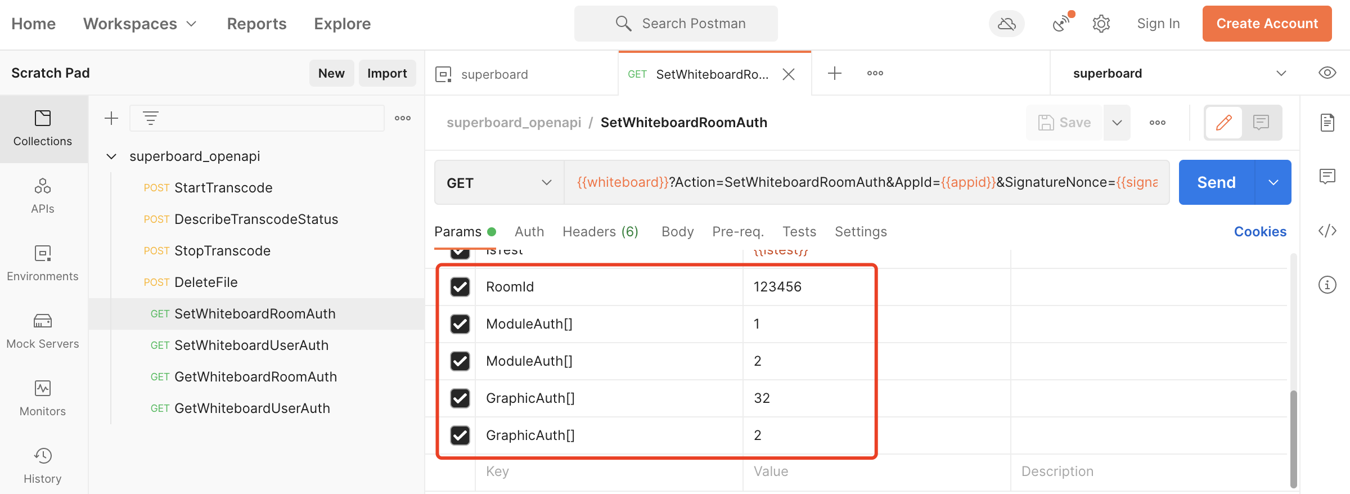Open the collections panel more options
This screenshot has height=494, width=1350.
[403, 118]
